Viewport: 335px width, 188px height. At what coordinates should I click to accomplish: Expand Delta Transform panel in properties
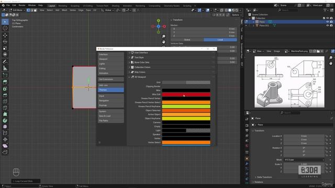(264, 177)
